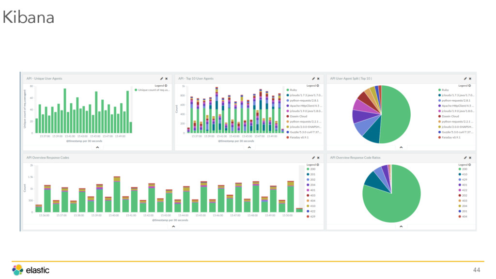Remove the API User Agent Split panel
This screenshot has height=279, width=496.
[470, 78]
